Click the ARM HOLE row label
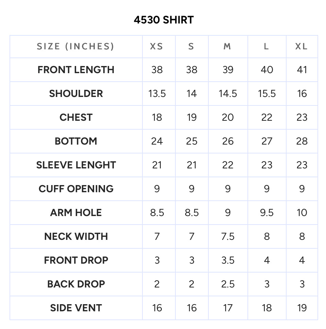The height and width of the screenshot is (329, 326). coord(76,213)
